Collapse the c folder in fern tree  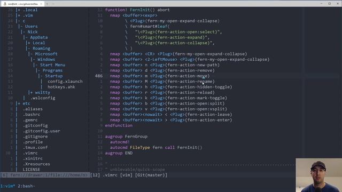click(x=24, y=21)
